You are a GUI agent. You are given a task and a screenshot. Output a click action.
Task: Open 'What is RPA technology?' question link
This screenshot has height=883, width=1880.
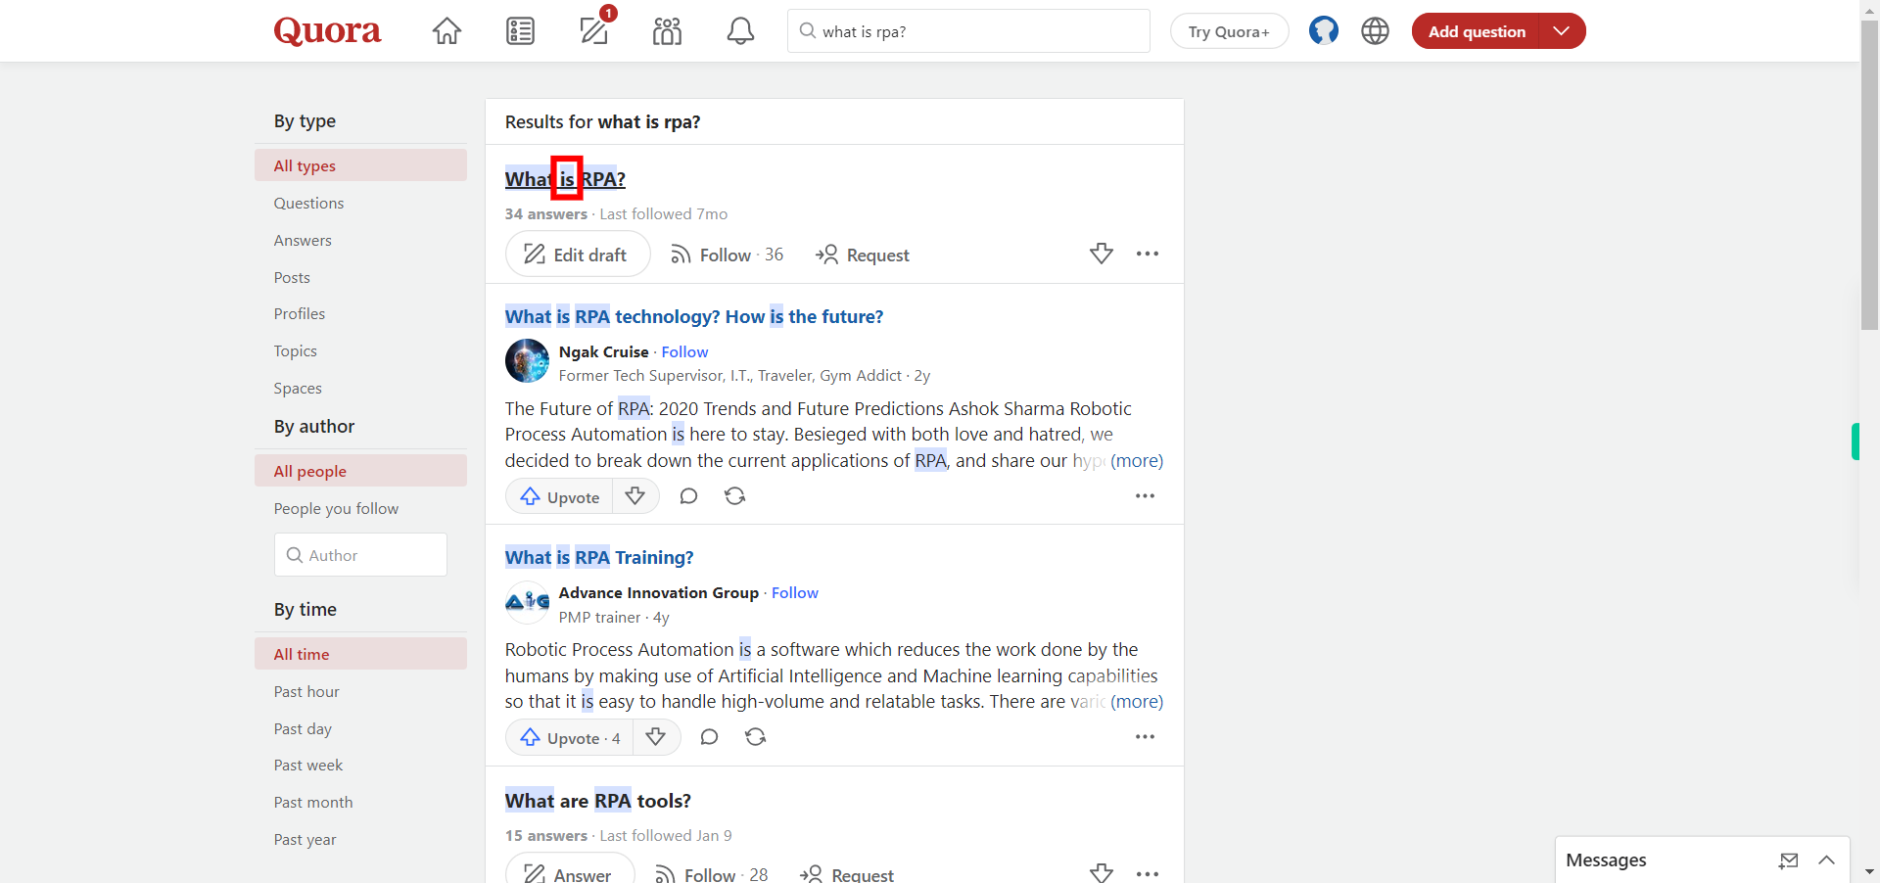click(694, 316)
